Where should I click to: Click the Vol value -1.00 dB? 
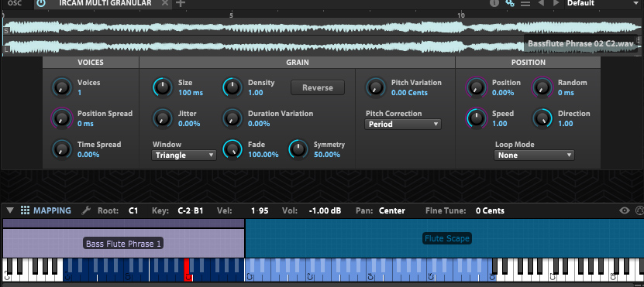tap(325, 210)
